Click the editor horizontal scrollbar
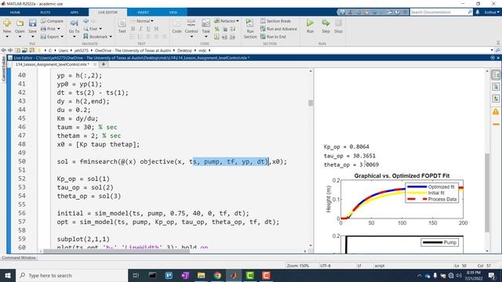 coord(116,251)
